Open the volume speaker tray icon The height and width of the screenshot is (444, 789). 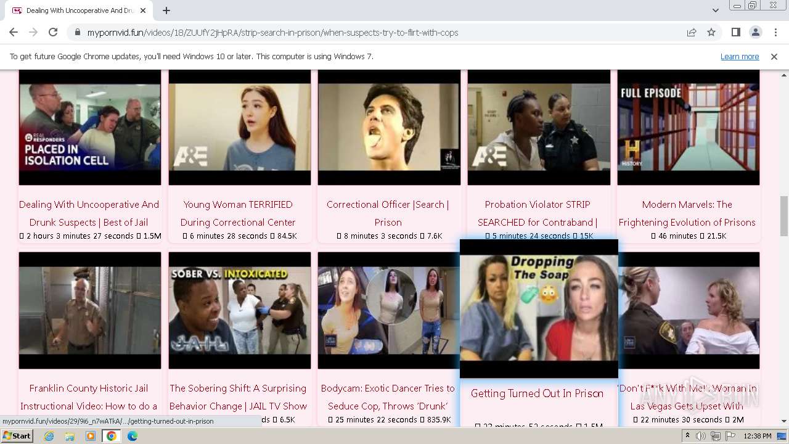click(x=701, y=436)
